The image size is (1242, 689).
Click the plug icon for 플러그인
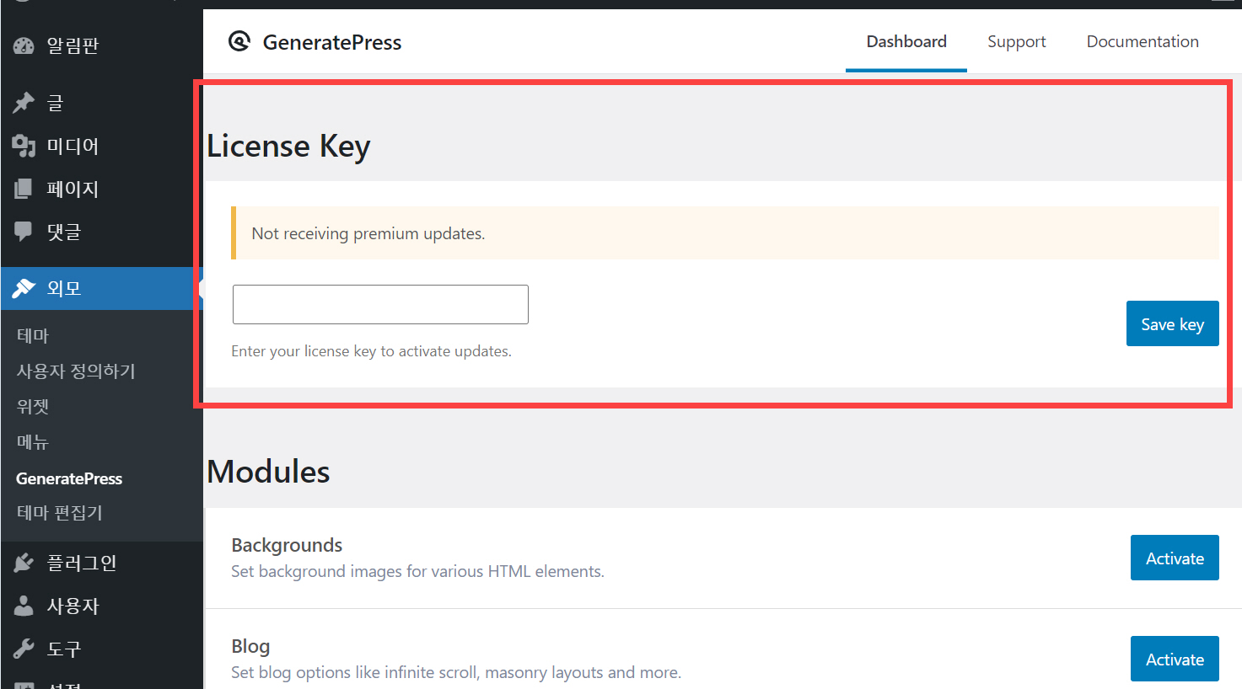(x=24, y=563)
